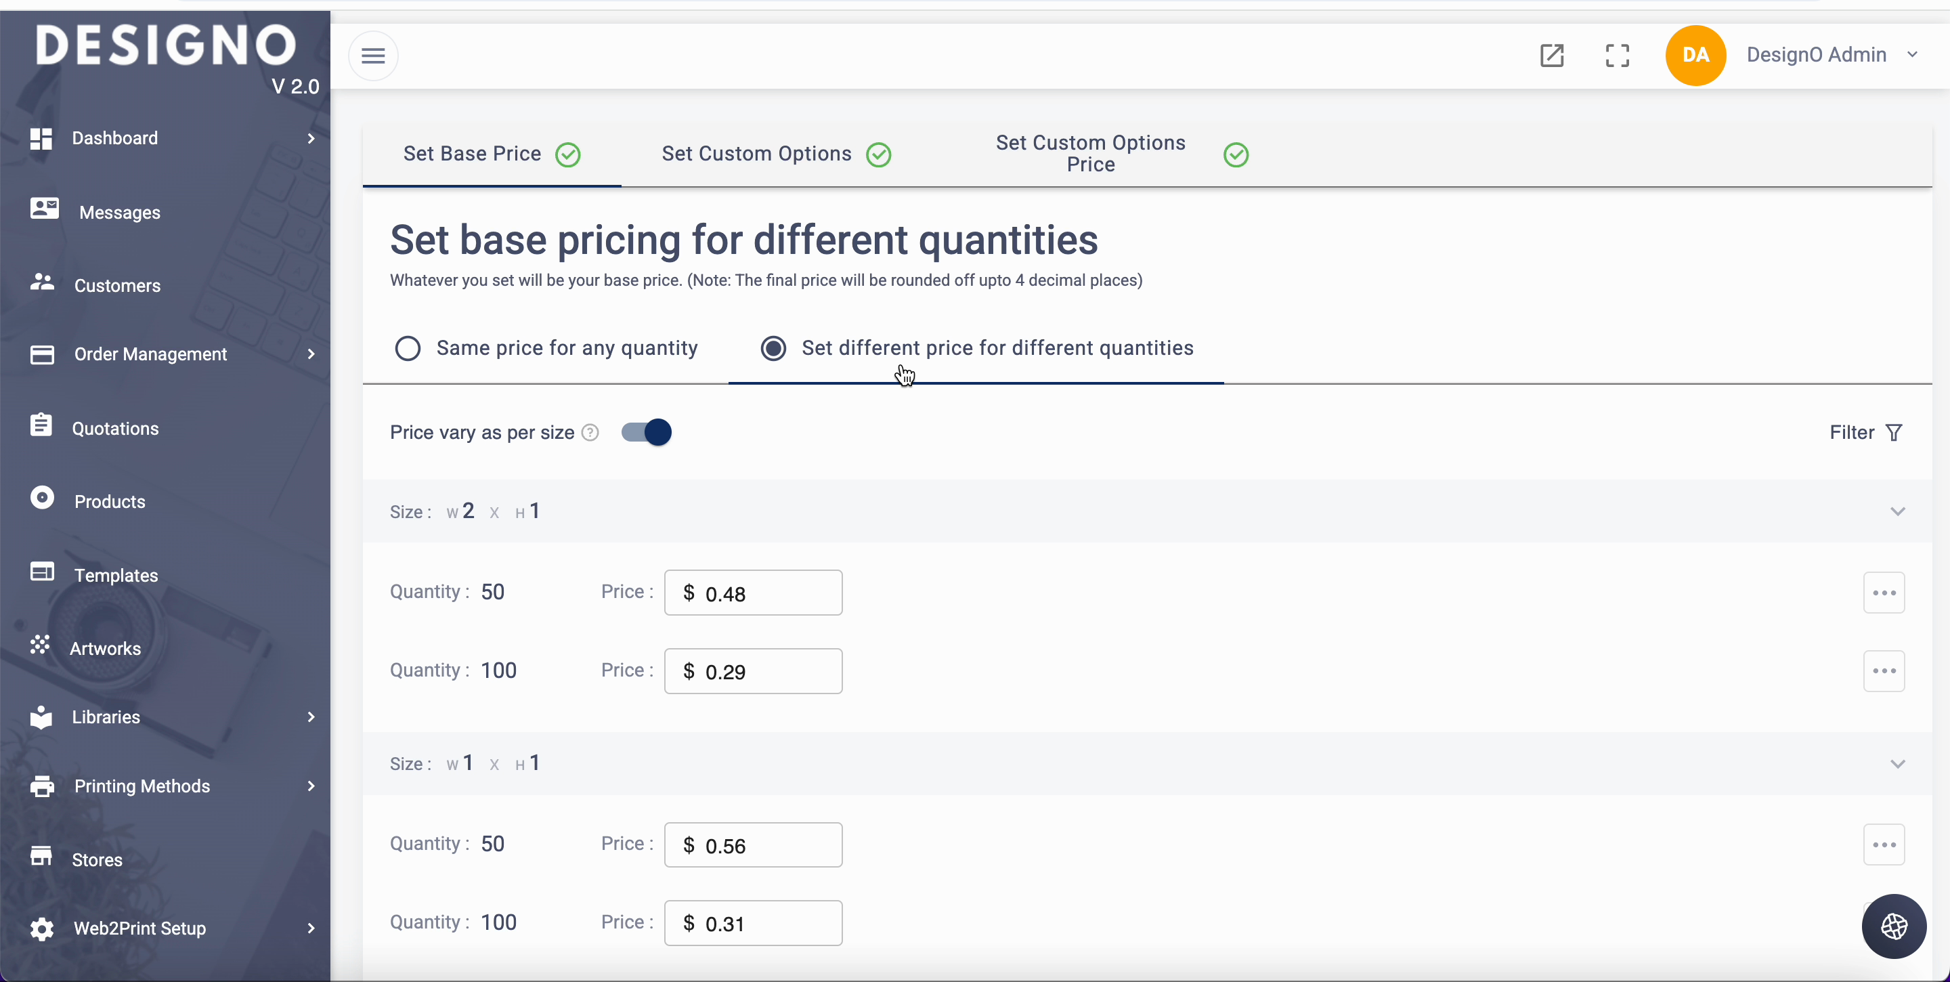Screen dimensions: 1950x982
Task: Open more options for quantity 50 price 0.48
Action: tap(1884, 592)
